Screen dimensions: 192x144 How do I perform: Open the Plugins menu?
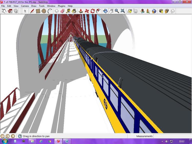[61, 6]
